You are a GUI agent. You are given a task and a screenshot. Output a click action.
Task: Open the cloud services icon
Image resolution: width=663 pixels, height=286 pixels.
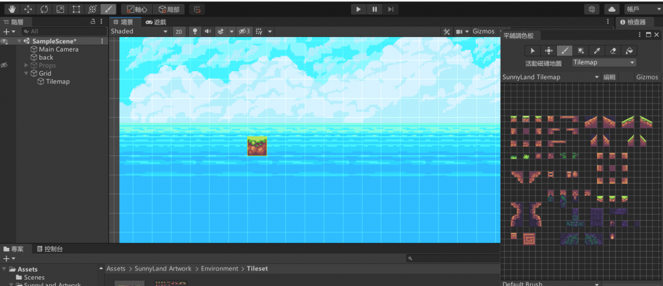tap(611, 9)
